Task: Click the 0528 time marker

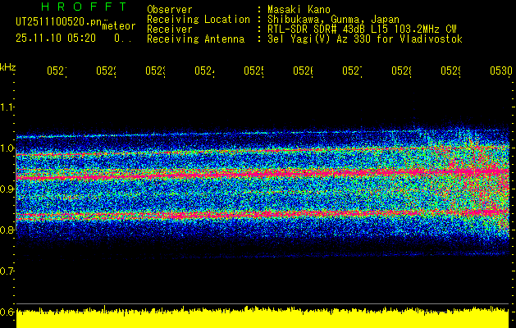Action: (402, 71)
